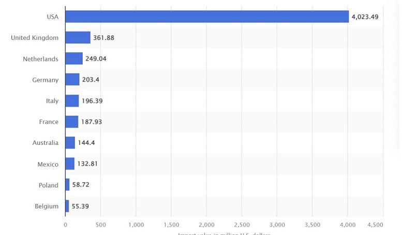Screen dimensions: 418x235
Task: Click the France bar
Action: (x=72, y=122)
